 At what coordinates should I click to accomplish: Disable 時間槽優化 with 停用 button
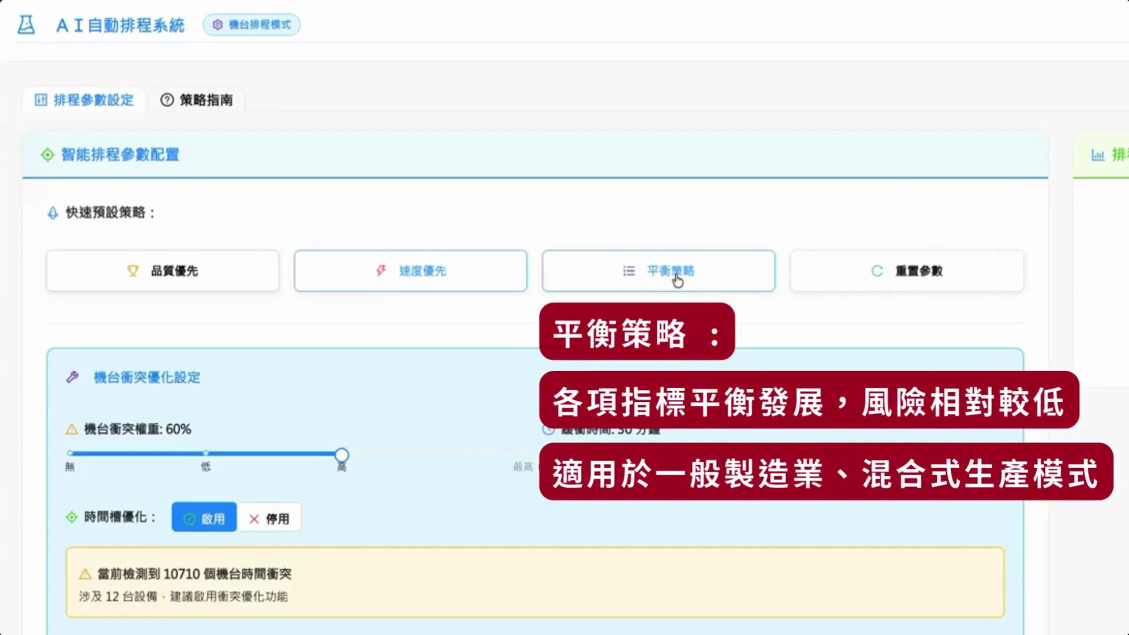tap(269, 518)
